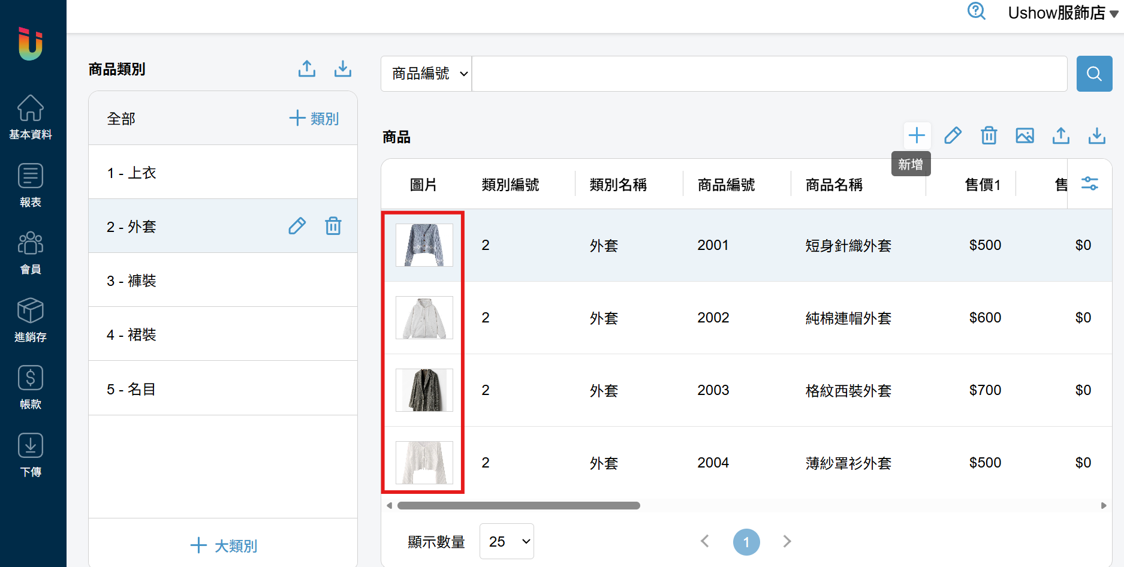The image size is (1124, 567).
Task: Open the product image manager icon
Action: pos(1024,135)
